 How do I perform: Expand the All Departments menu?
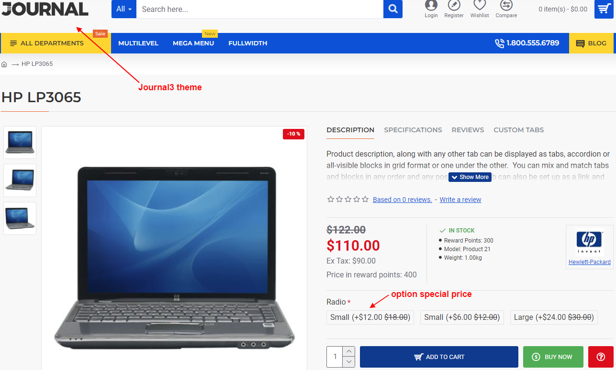pyautogui.click(x=56, y=43)
